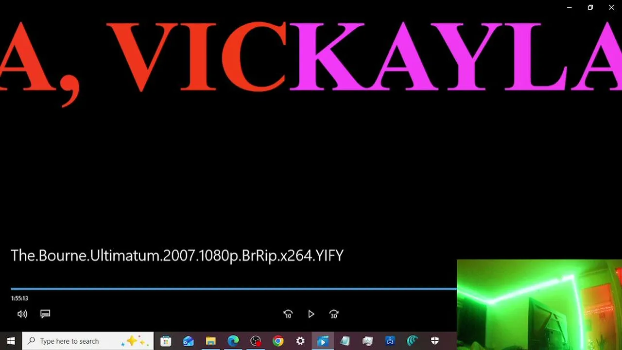This screenshot has width=622, height=350.
Task: Open the teal wave taskbar icon
Action: coord(413,341)
